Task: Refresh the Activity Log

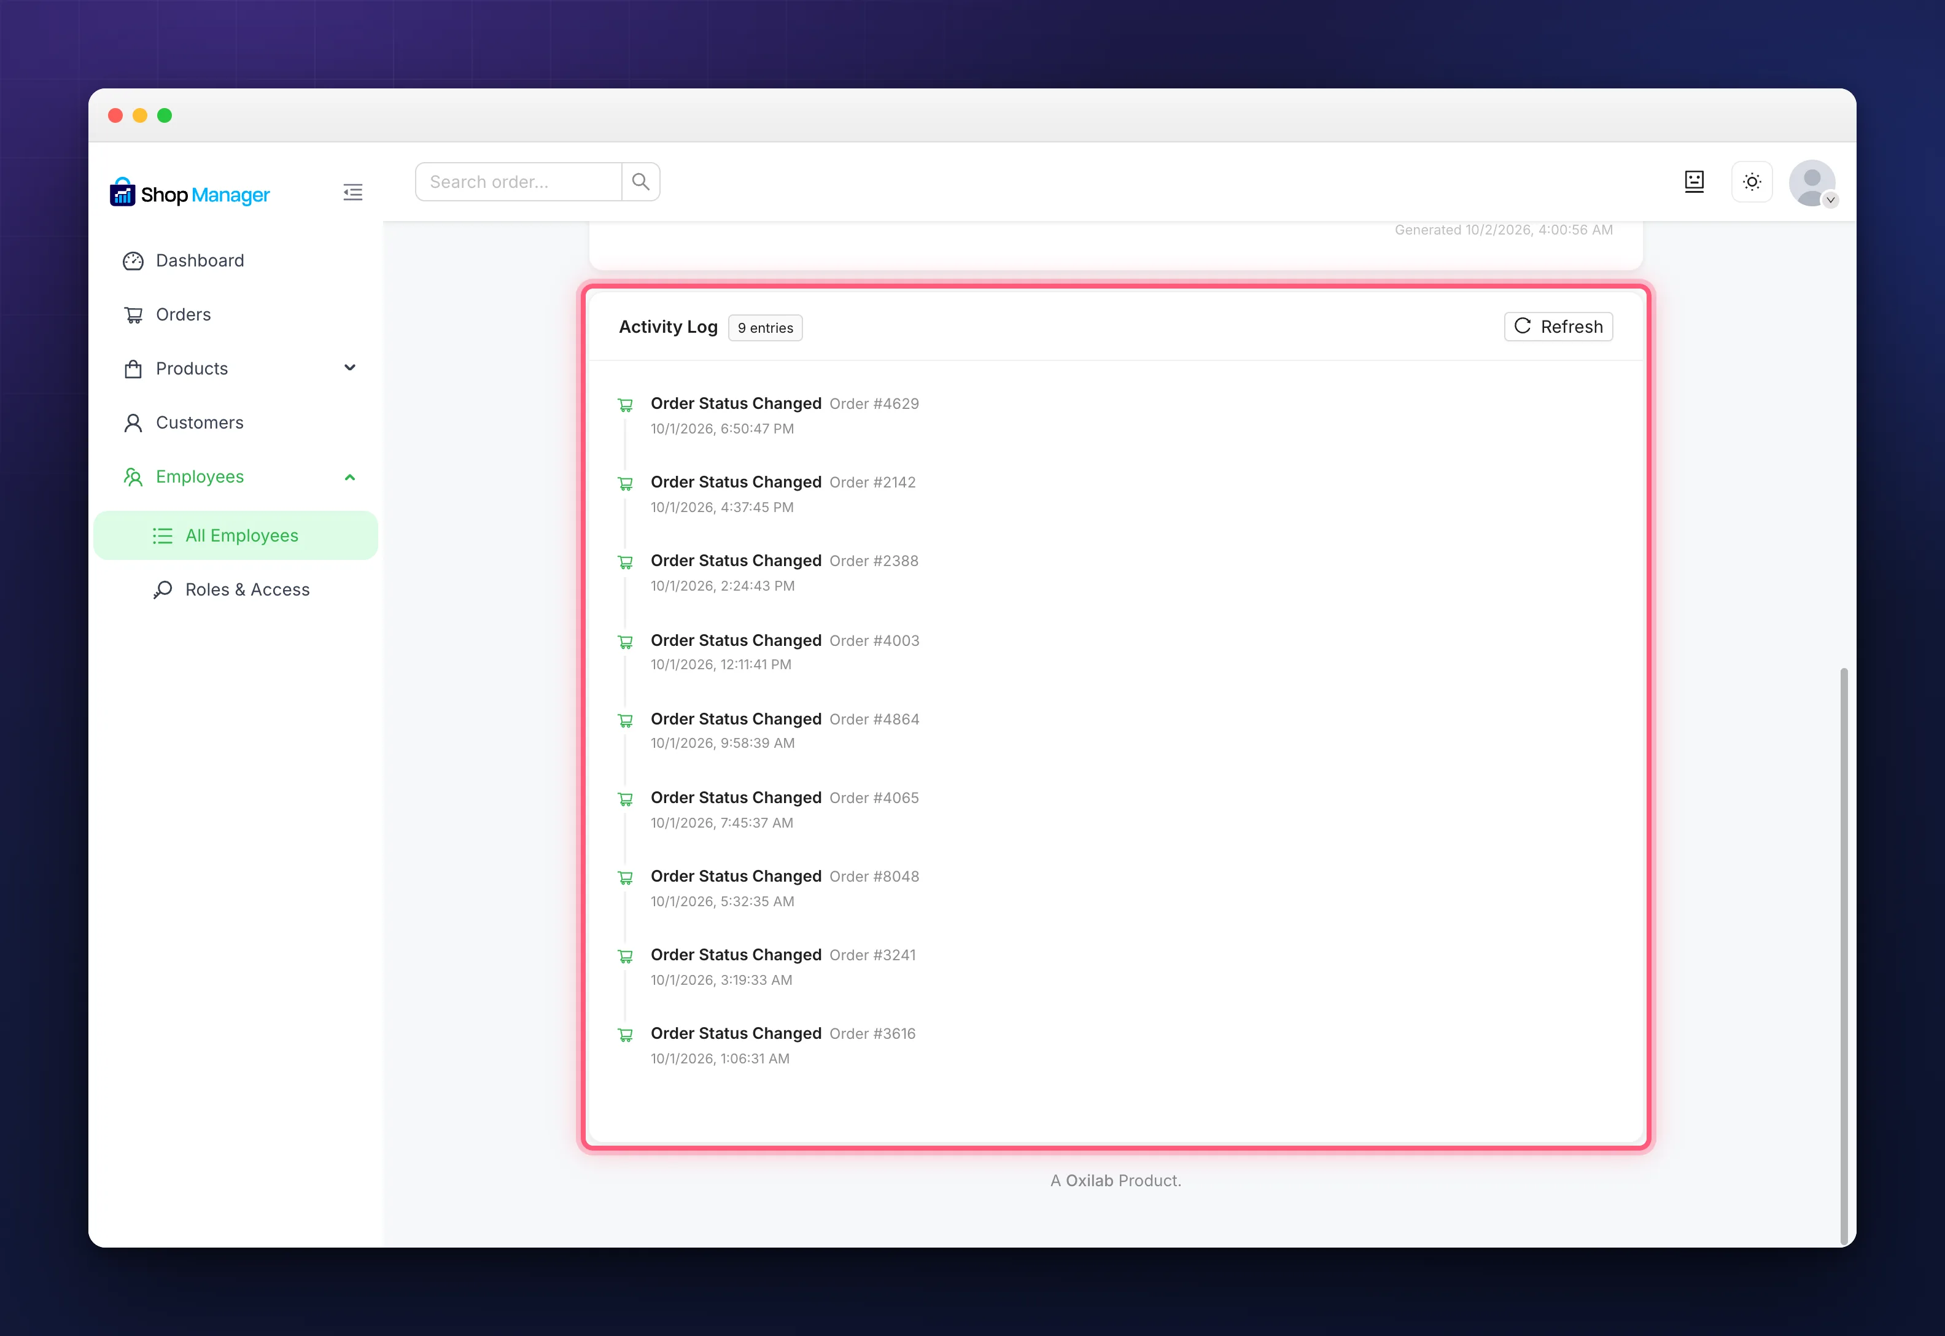Action: 1558,327
